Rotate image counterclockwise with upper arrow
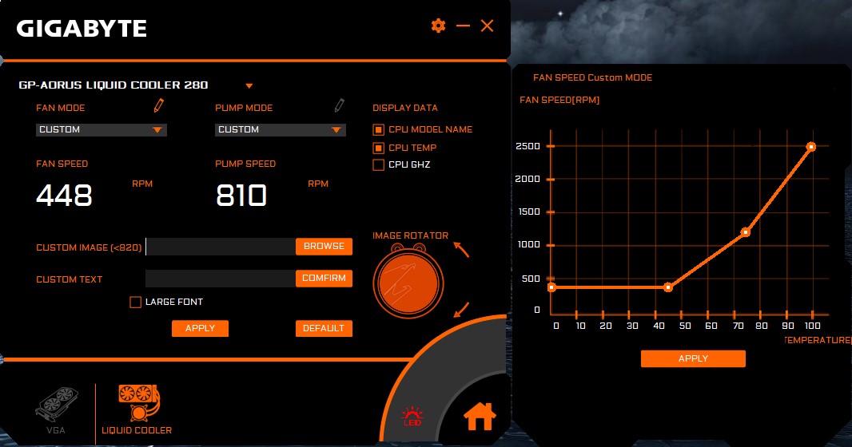852x447 pixels. tap(461, 249)
